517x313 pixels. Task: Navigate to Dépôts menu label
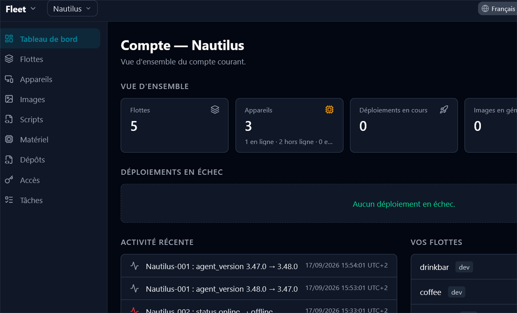pos(32,160)
